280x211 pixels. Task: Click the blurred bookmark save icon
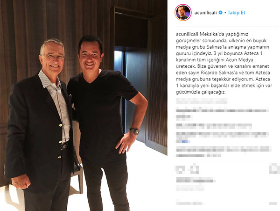pos(274,169)
